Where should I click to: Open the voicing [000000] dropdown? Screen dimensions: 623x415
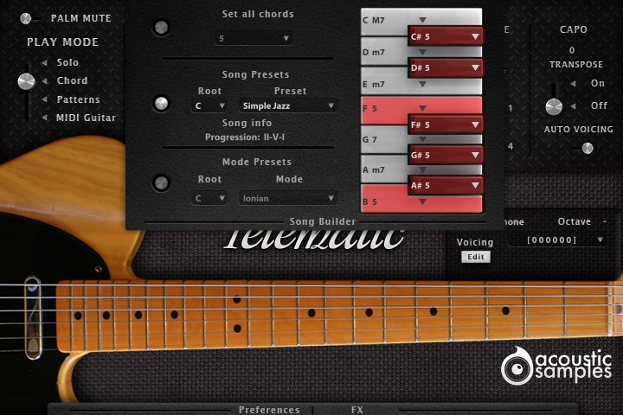(557, 239)
